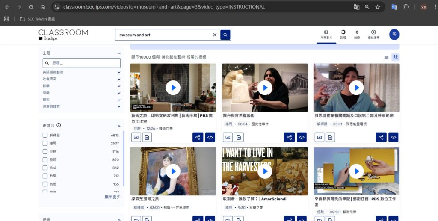
Task: Select the grid view layout icon
Action: [x=396, y=57]
